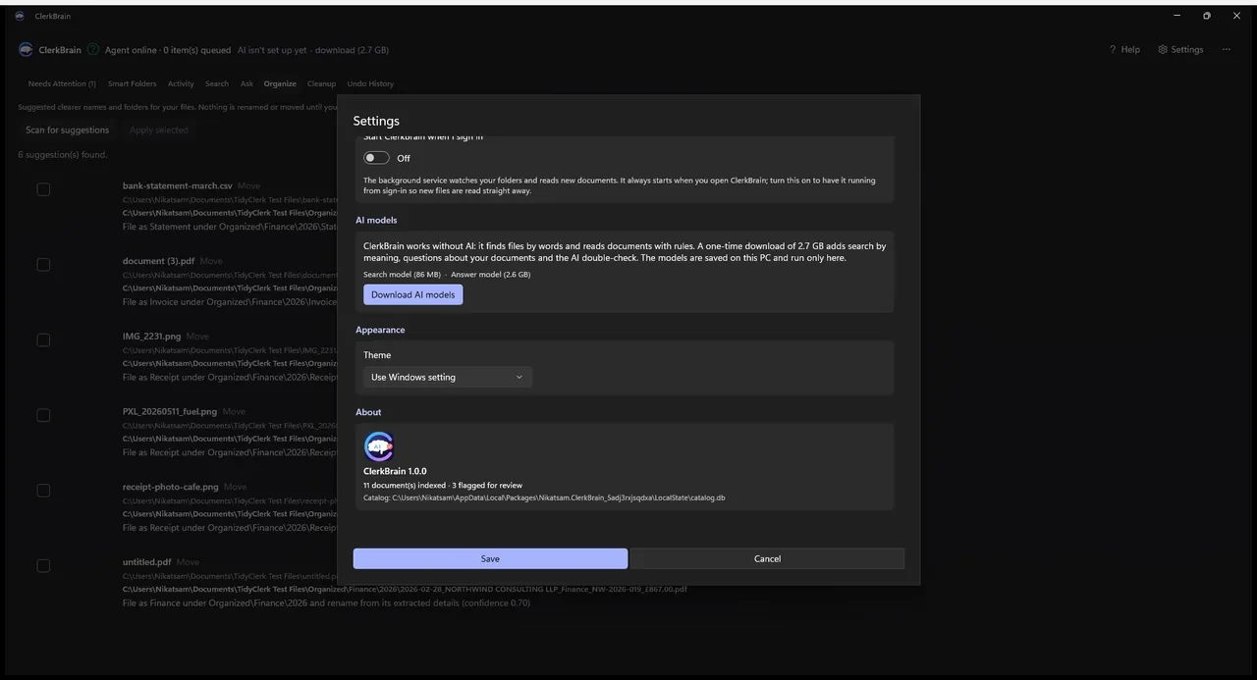Screen dimensions: 1257x680
Task: Click the 11 document(s) indexed line
Action: (443, 485)
